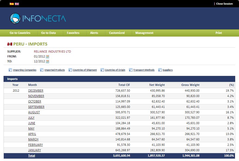The width and height of the screenshot is (239, 161).
Task: Open the APRIL month details
Action: click(x=32, y=134)
